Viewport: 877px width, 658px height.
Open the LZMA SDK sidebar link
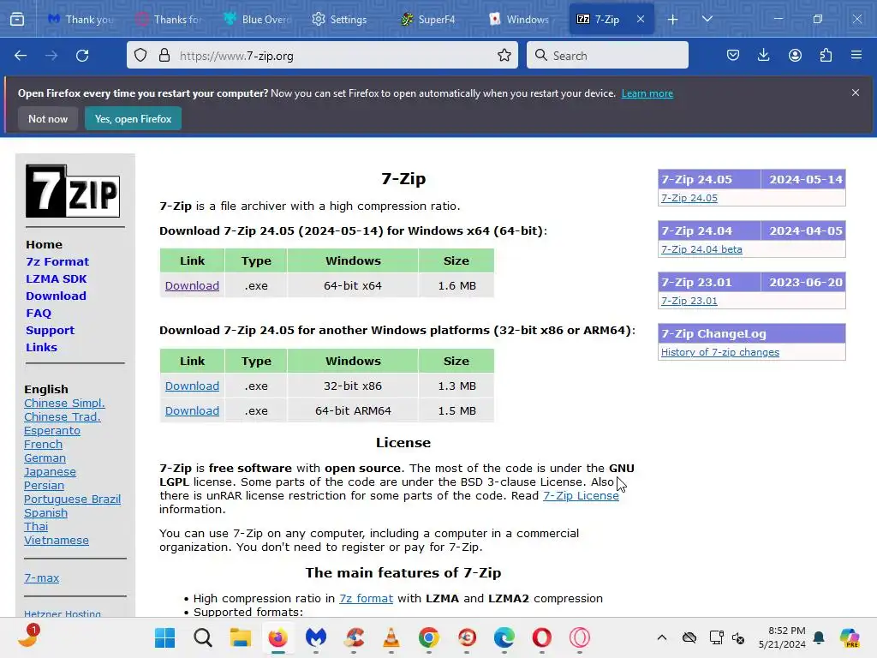tap(56, 278)
